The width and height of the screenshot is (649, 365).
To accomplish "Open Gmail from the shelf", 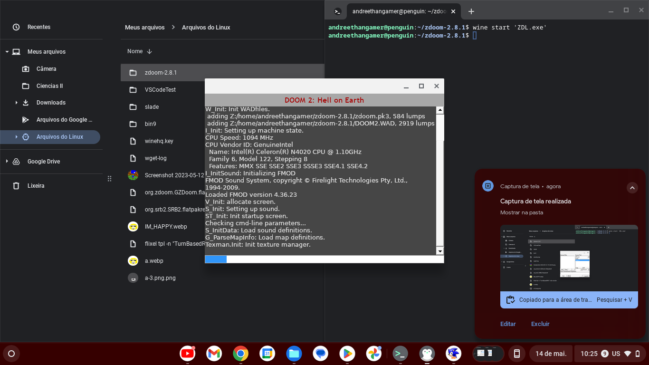I will [214, 354].
